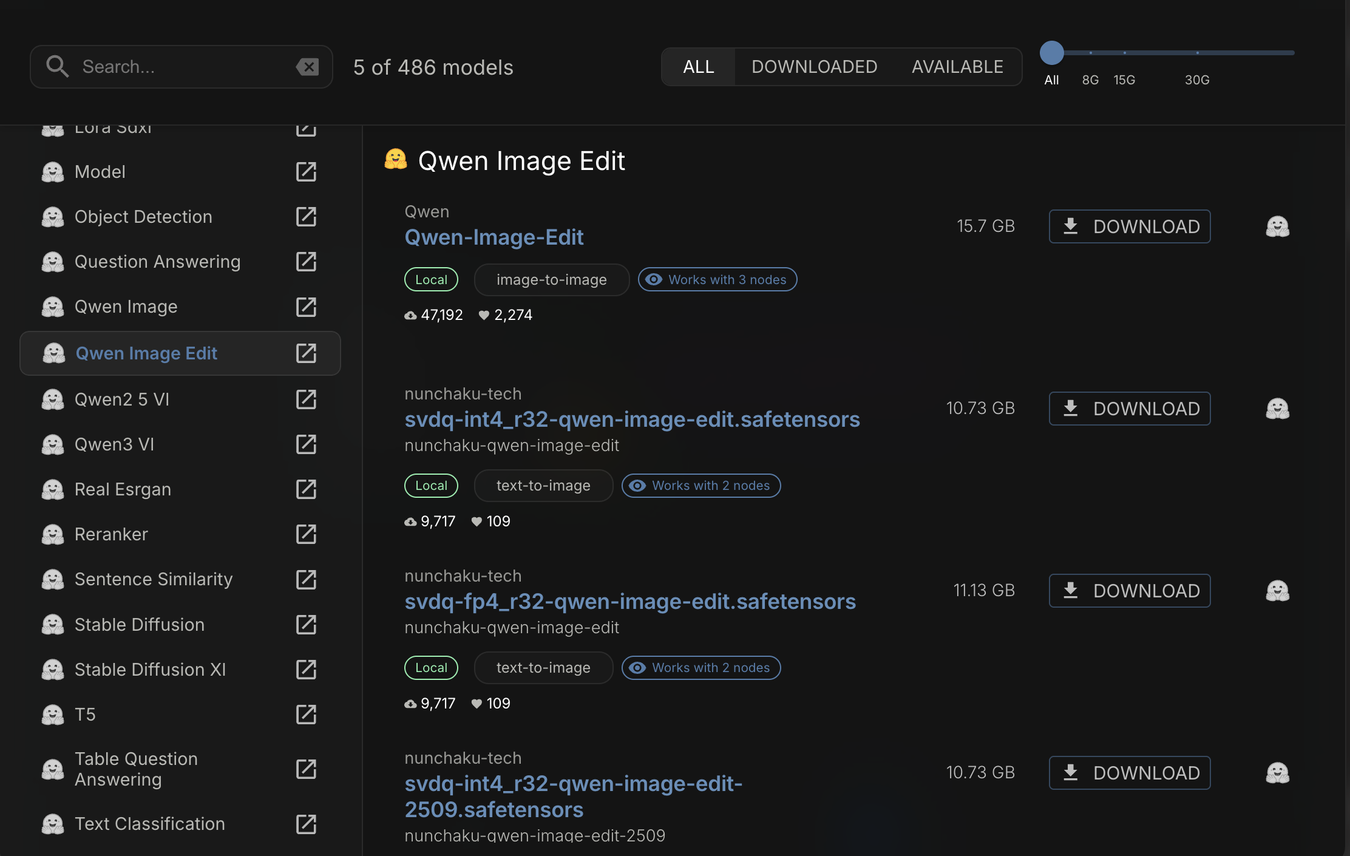
Task: Focus the Search models input field
Action: [182, 67]
